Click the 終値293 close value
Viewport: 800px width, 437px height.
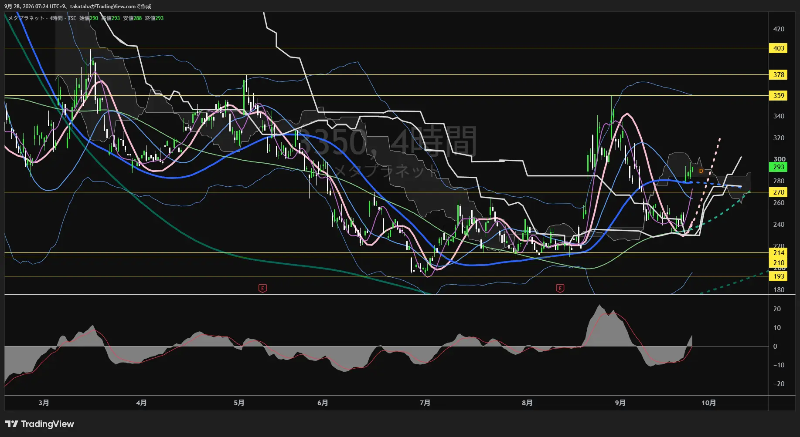(154, 18)
